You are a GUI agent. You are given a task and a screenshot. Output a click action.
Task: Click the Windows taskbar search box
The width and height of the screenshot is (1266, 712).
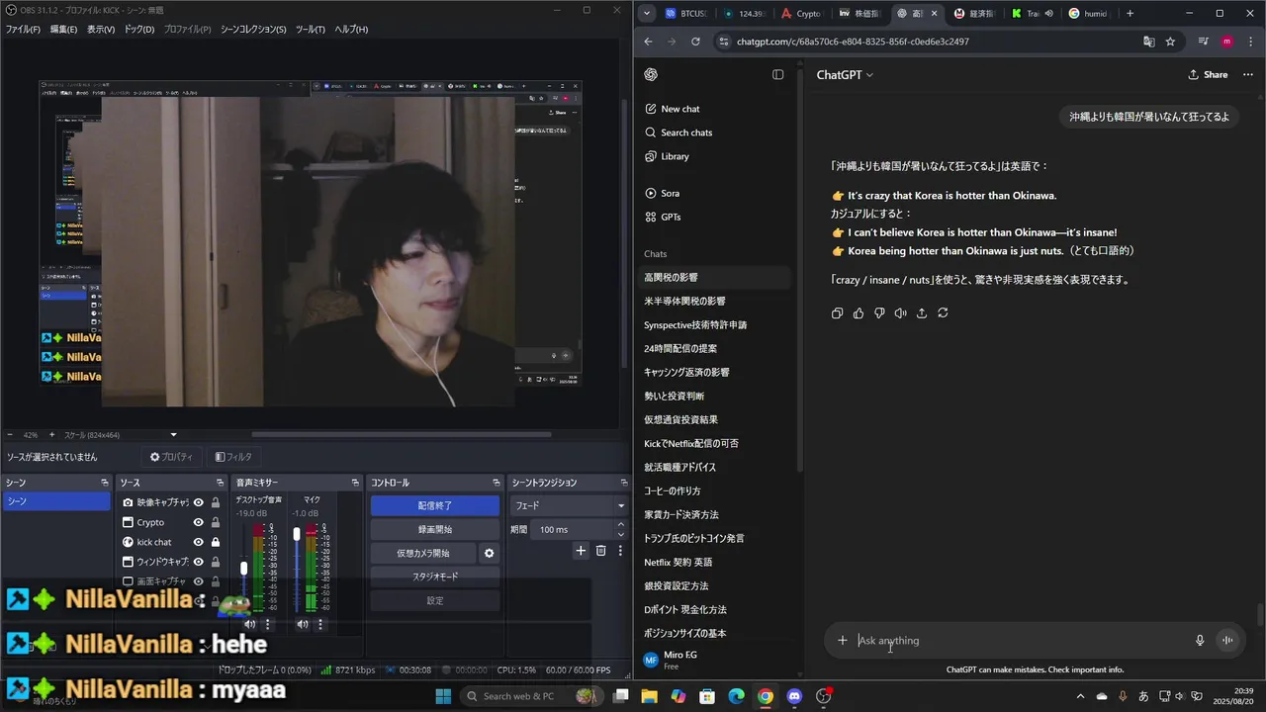click(x=530, y=696)
